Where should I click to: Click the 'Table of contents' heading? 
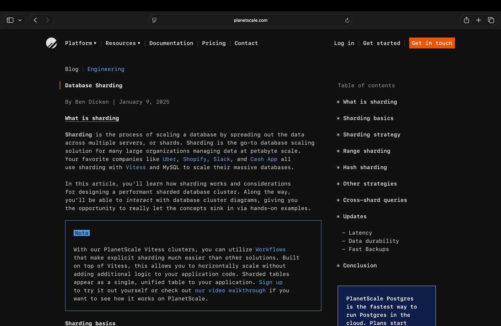pyautogui.click(x=366, y=85)
